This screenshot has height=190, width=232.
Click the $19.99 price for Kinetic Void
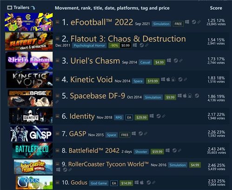click(x=152, y=81)
